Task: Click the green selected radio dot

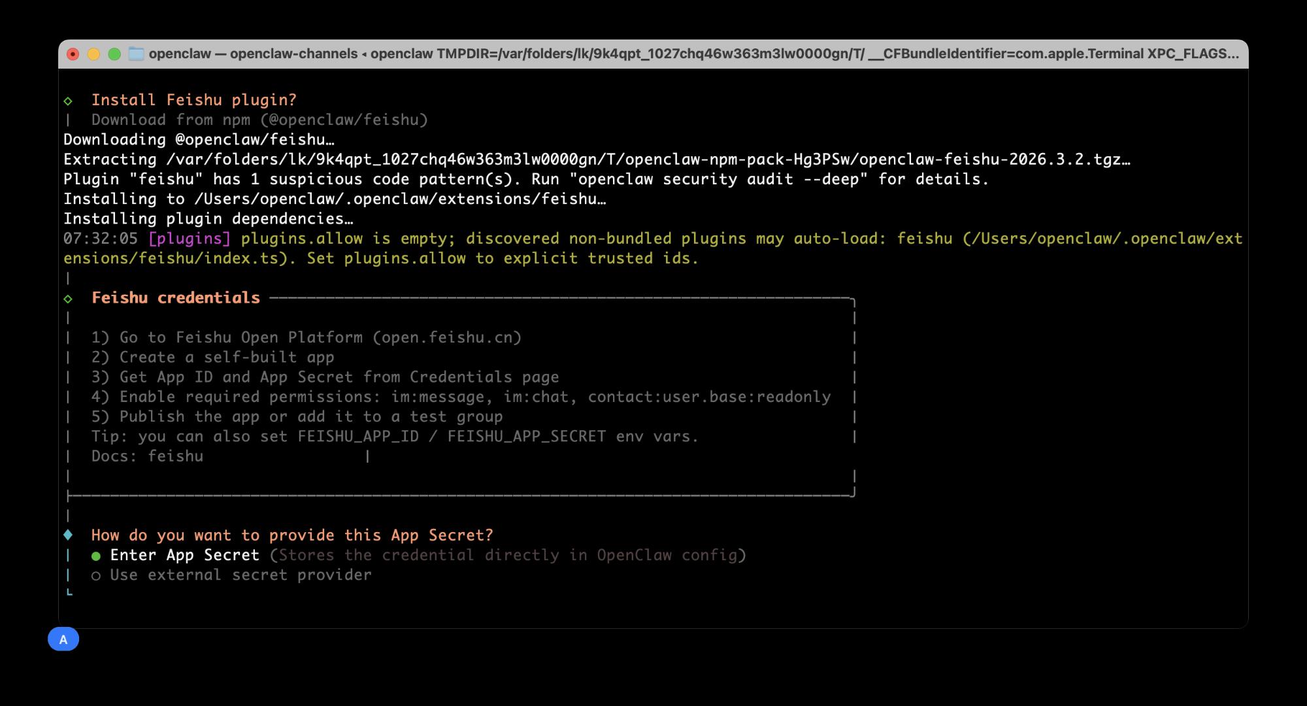Action: pyautogui.click(x=96, y=556)
